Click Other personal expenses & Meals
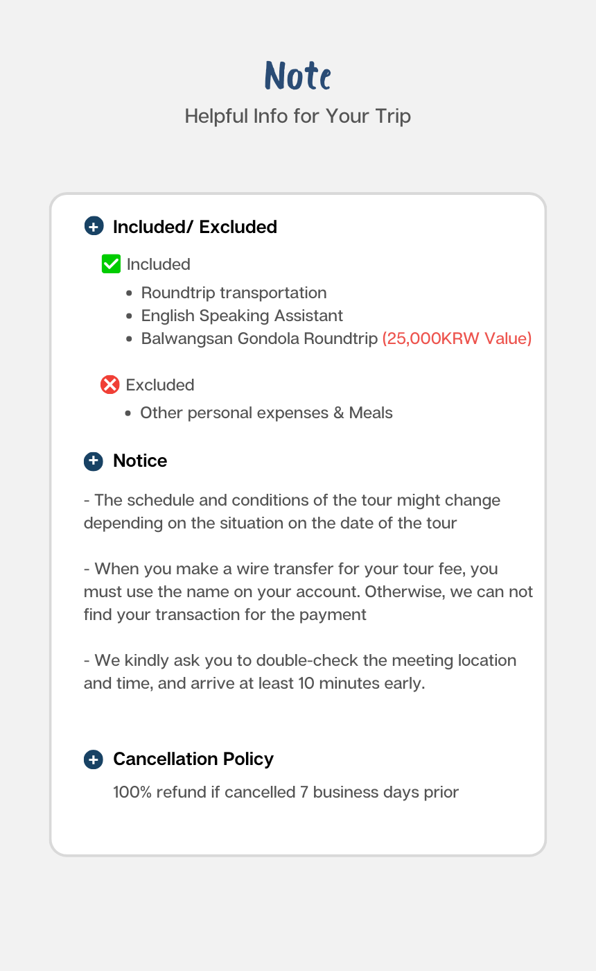596x971 pixels. (x=266, y=413)
